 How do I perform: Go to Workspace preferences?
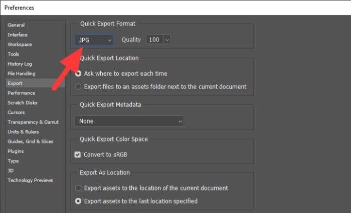tap(20, 44)
